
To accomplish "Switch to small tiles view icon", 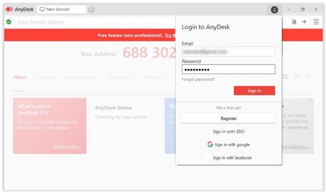I will (297, 77).
